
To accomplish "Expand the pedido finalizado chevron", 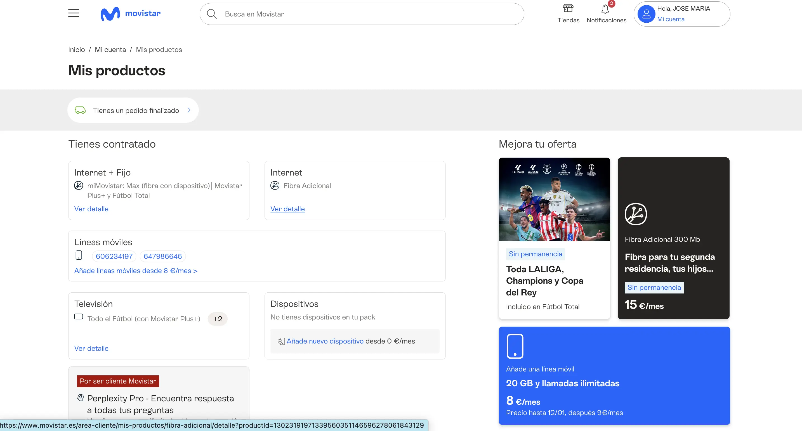I will point(189,110).
